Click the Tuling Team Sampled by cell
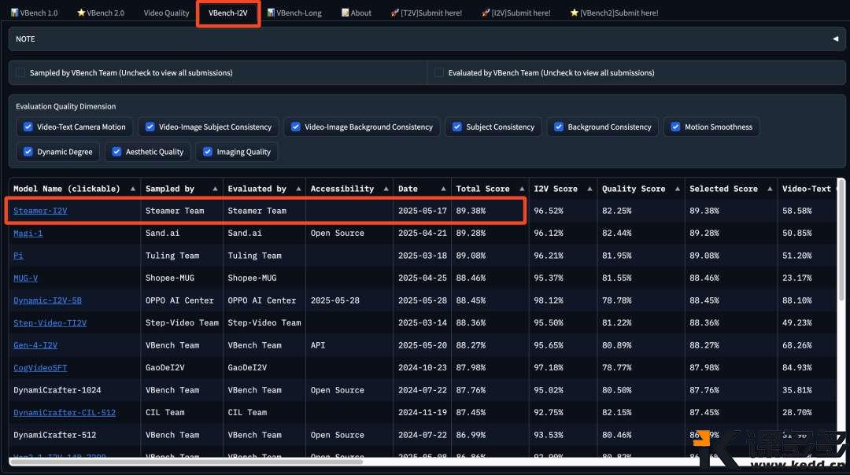 pyautogui.click(x=172, y=256)
